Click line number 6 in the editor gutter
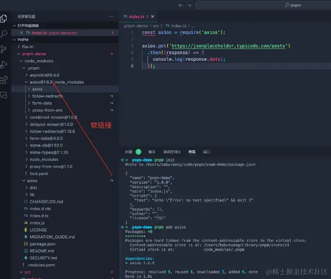The height and width of the screenshot is (279, 331). [x=132, y=66]
